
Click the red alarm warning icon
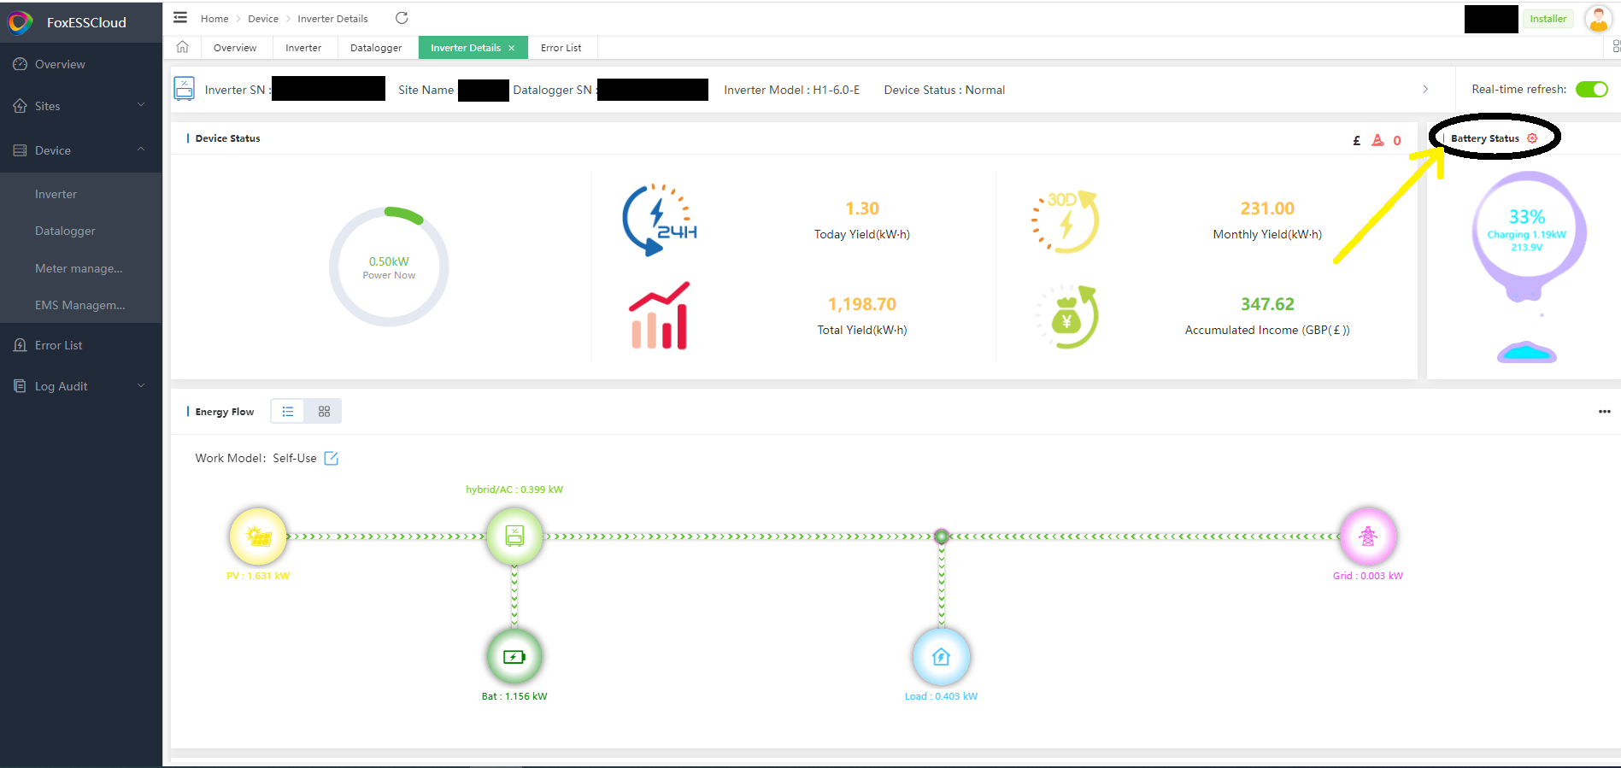pos(1377,140)
